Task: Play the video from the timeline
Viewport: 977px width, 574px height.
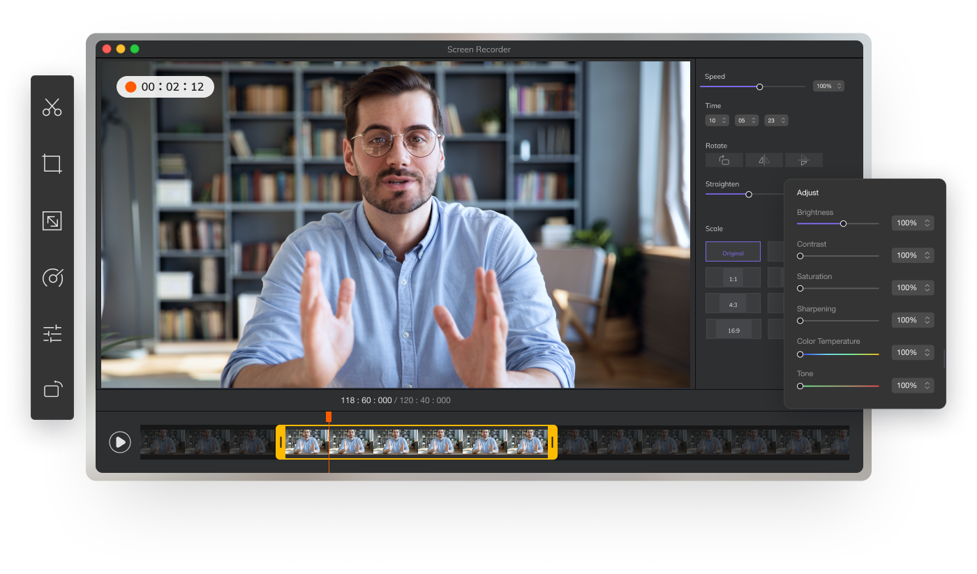Action: pyautogui.click(x=120, y=442)
